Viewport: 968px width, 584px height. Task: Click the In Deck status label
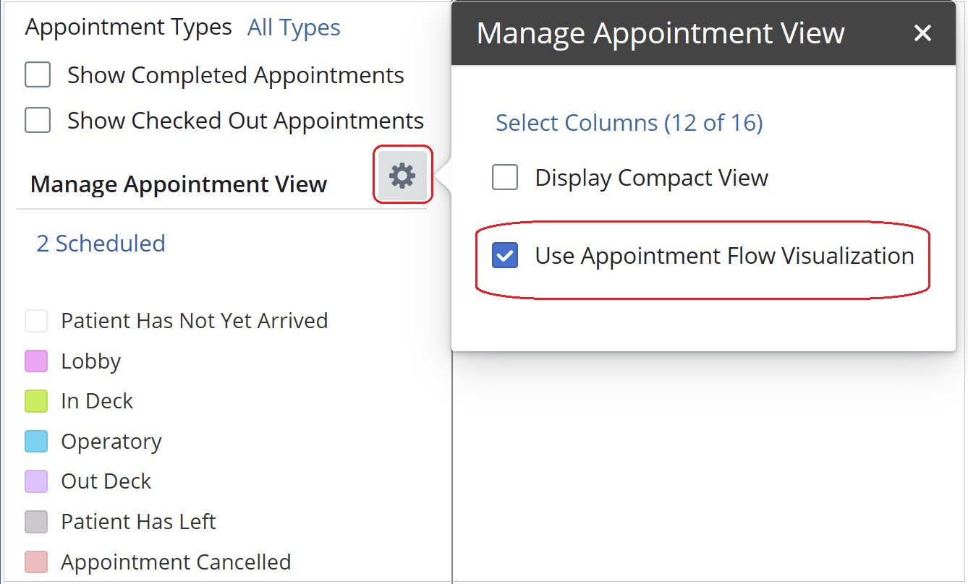point(98,400)
